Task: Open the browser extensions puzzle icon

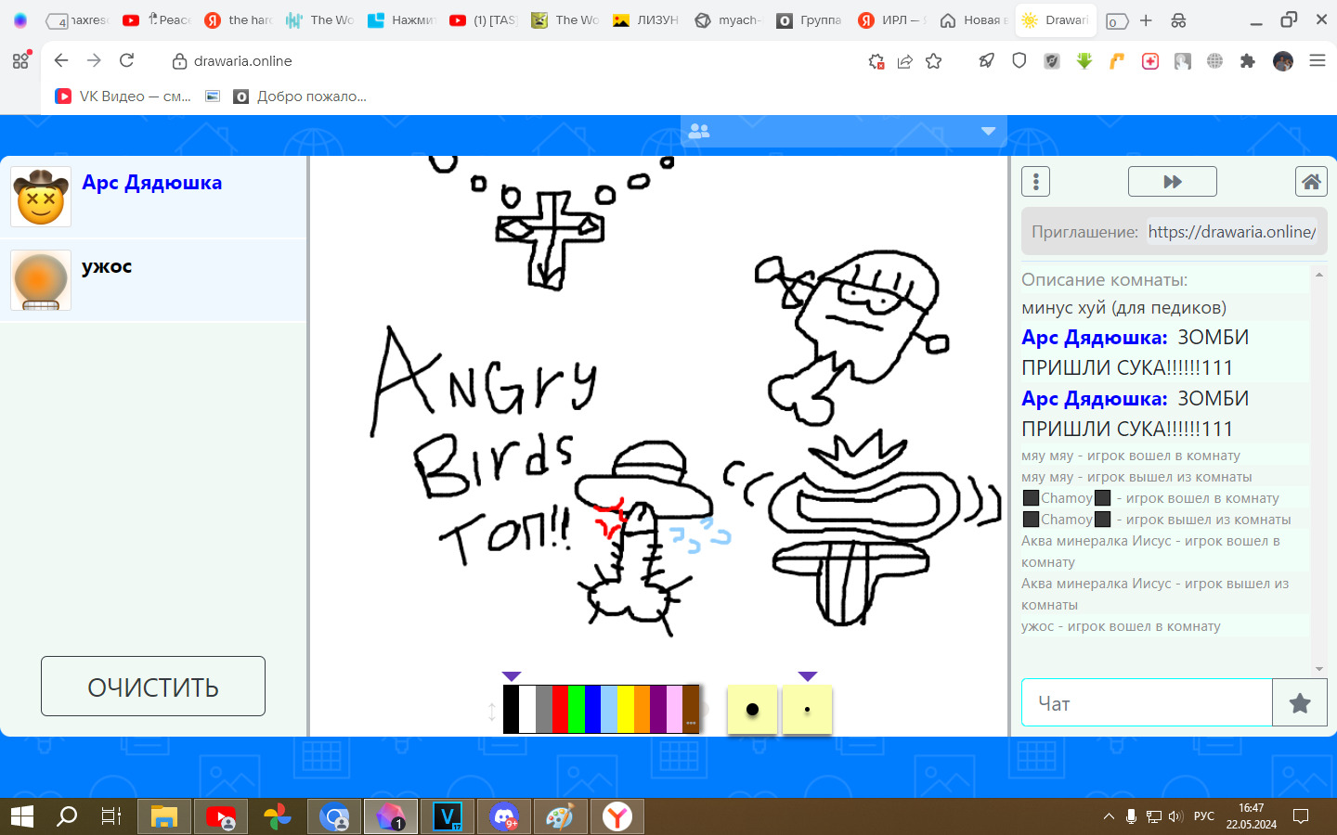Action: (x=1247, y=61)
